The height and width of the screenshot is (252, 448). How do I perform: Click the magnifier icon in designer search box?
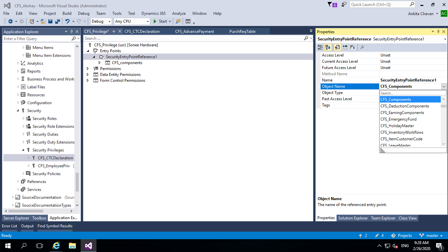coord(306,38)
